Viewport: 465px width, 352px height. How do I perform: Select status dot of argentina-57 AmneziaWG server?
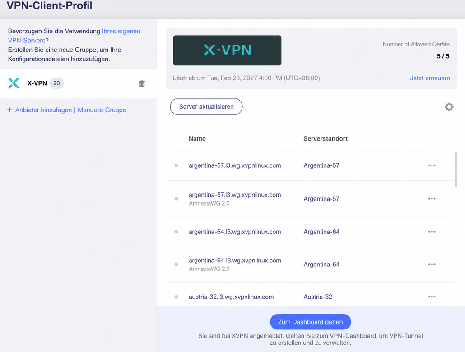[176, 199]
